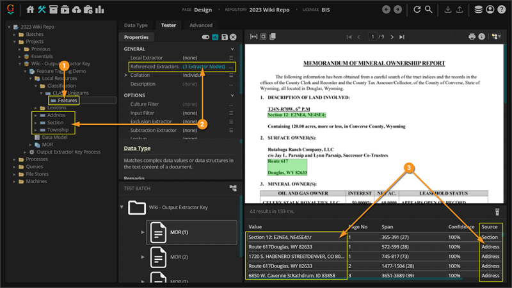Click the page number input field
This screenshot has width=512, height=288.
click(x=373, y=37)
